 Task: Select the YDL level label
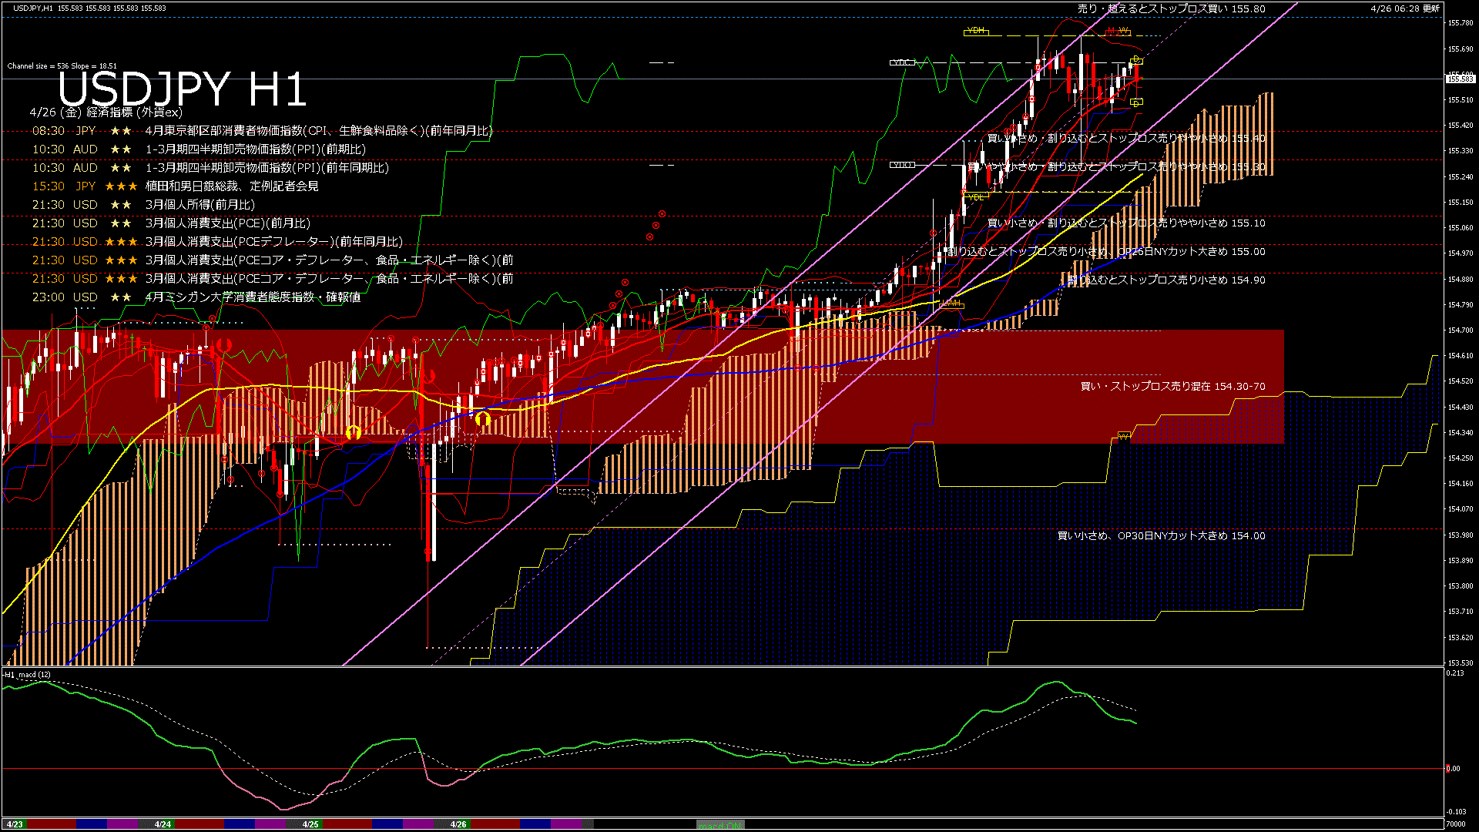coord(976,197)
